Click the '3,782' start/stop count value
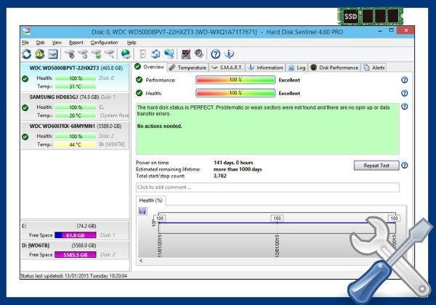 pyautogui.click(x=219, y=176)
